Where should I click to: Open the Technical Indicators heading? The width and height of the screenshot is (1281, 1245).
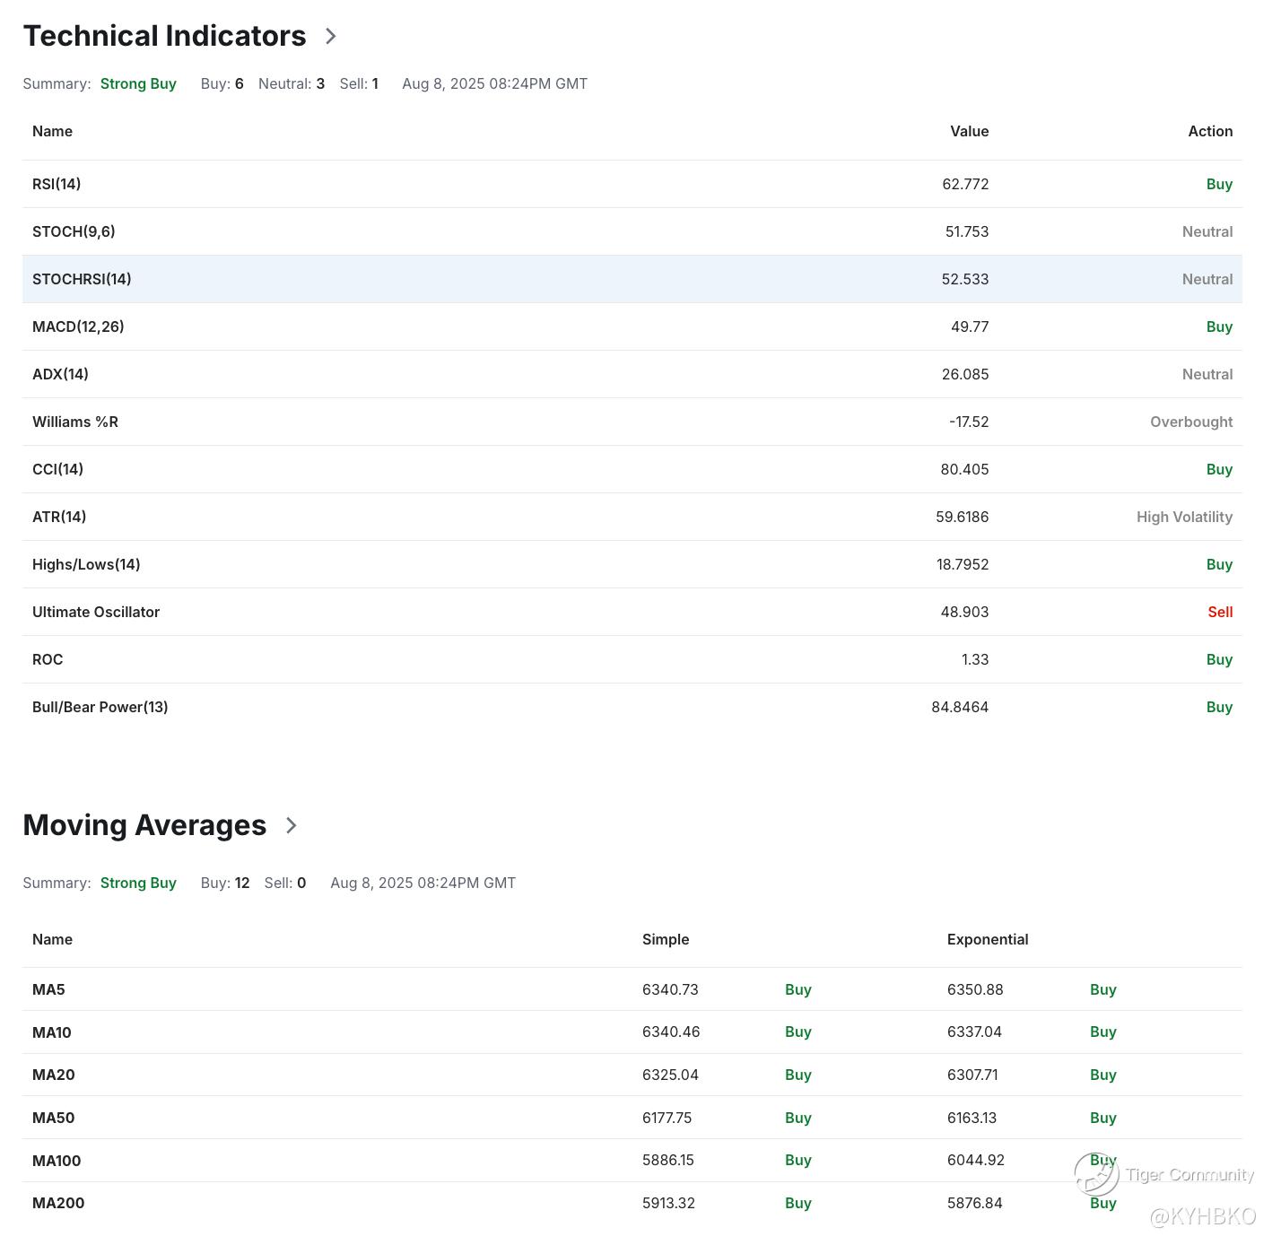(164, 36)
